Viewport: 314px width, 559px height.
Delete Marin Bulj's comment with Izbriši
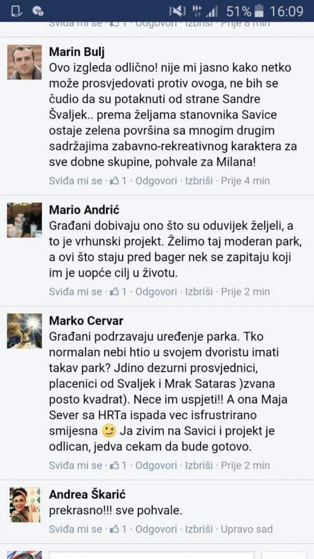tap(199, 181)
